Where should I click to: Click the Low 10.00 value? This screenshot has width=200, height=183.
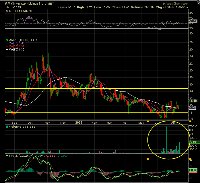click(x=102, y=7)
